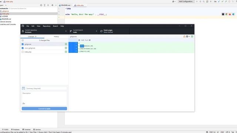The height and width of the screenshot is (133, 237).
Task: Switch to the History tab
Action: 56,37
